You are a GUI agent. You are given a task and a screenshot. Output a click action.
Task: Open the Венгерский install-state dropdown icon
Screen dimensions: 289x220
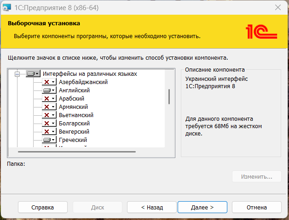(49, 132)
